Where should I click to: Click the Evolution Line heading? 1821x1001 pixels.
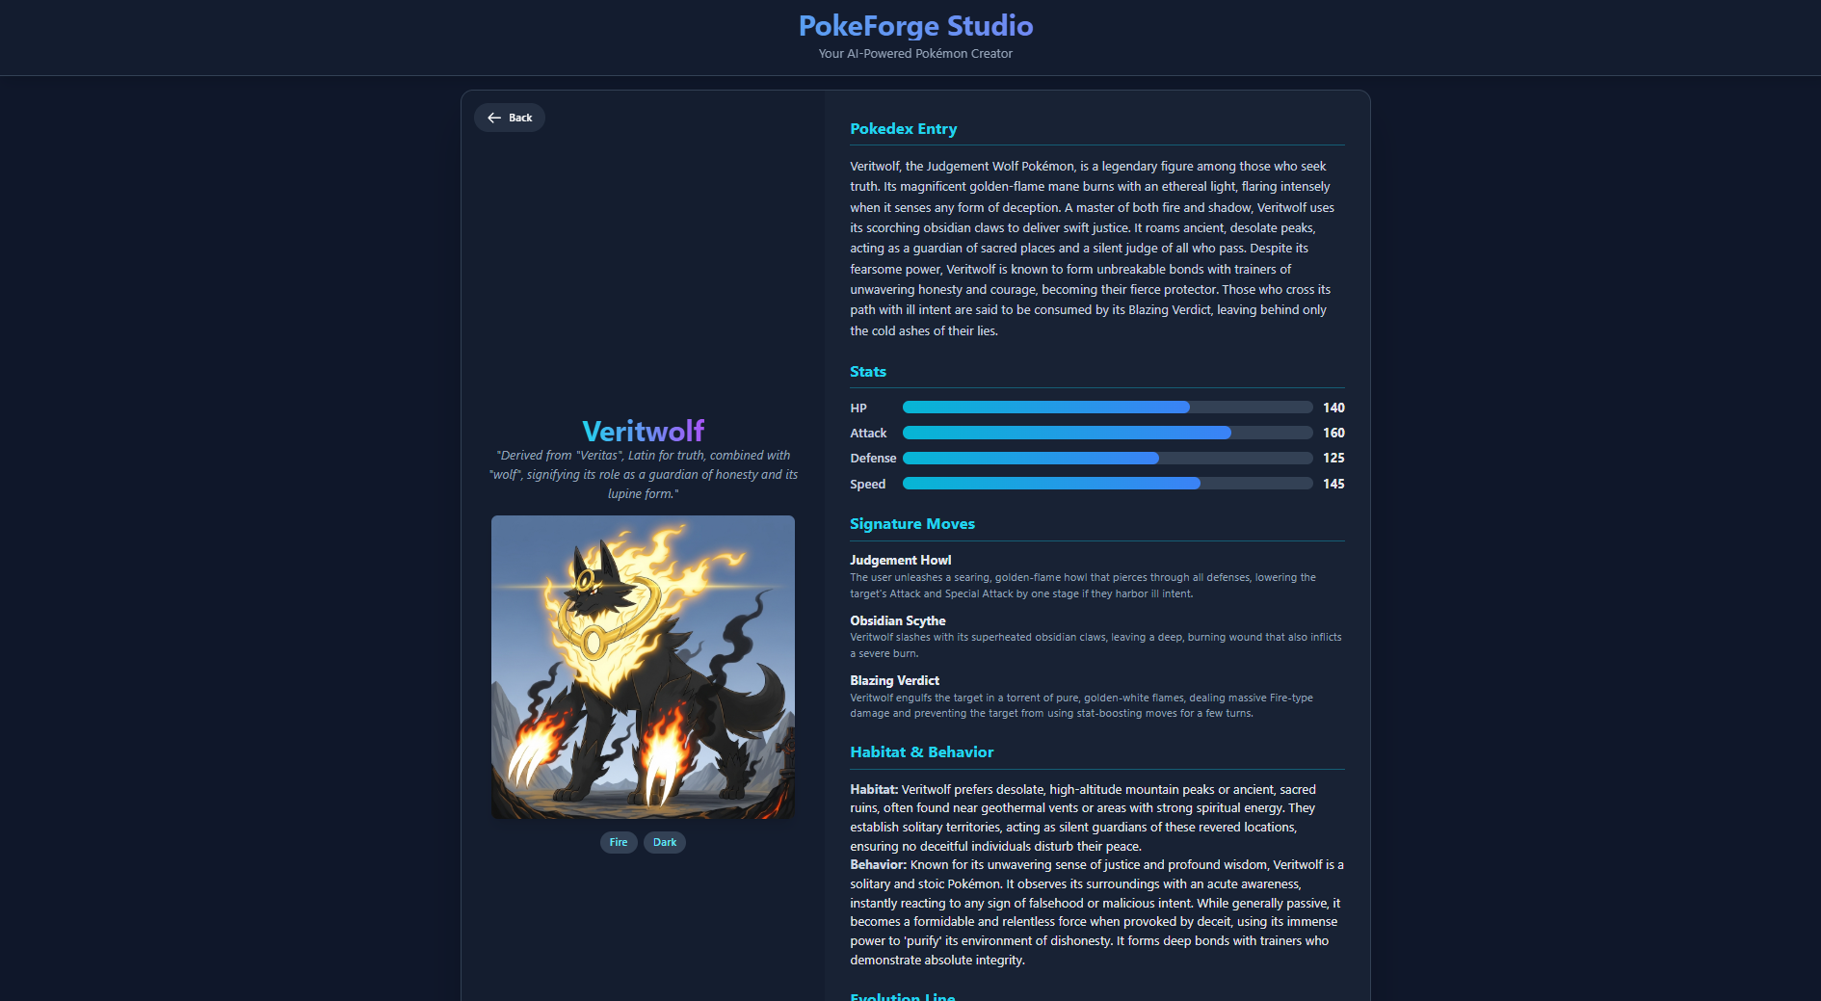click(x=902, y=995)
